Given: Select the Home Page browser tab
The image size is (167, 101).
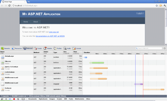Looking at the screenshot, I should pyautogui.click(x=14, y=2).
